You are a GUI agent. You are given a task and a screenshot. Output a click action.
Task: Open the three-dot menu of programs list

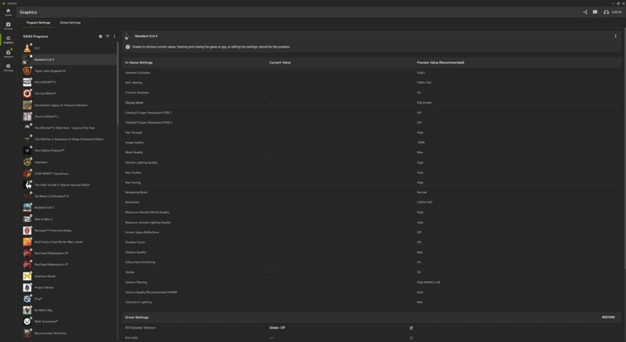[114, 36]
